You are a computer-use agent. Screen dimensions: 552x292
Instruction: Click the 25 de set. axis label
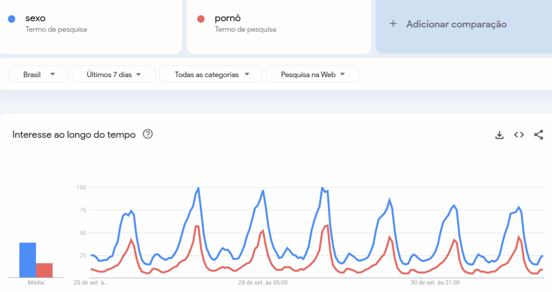91,282
